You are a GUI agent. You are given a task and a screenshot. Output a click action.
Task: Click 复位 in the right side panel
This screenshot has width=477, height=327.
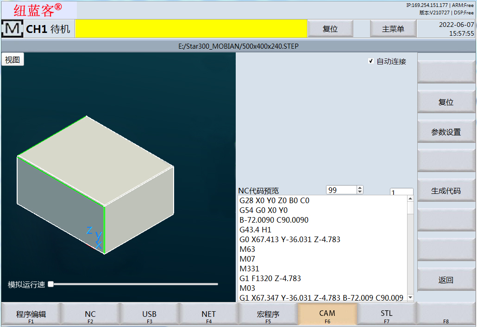point(446,102)
